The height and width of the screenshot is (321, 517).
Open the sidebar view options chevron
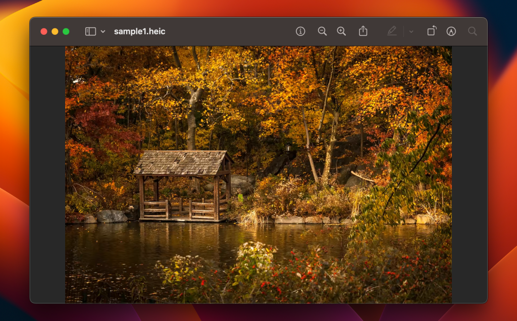click(103, 32)
